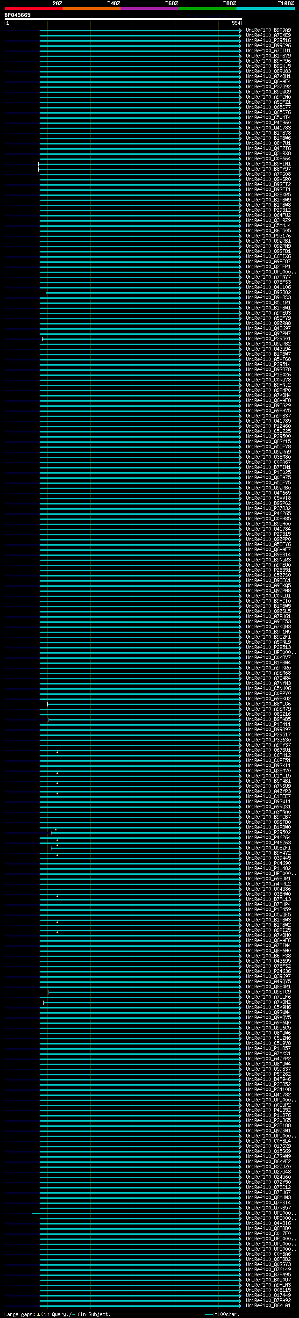Select UniRef100_Q41783 entry
The width and height of the screenshot is (299, 1318).
(268, 128)
